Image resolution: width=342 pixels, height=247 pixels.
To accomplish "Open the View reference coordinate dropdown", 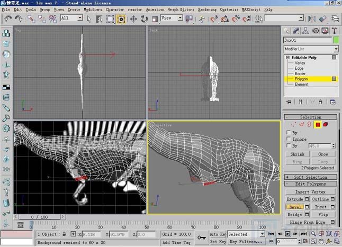I will click(180, 17).
